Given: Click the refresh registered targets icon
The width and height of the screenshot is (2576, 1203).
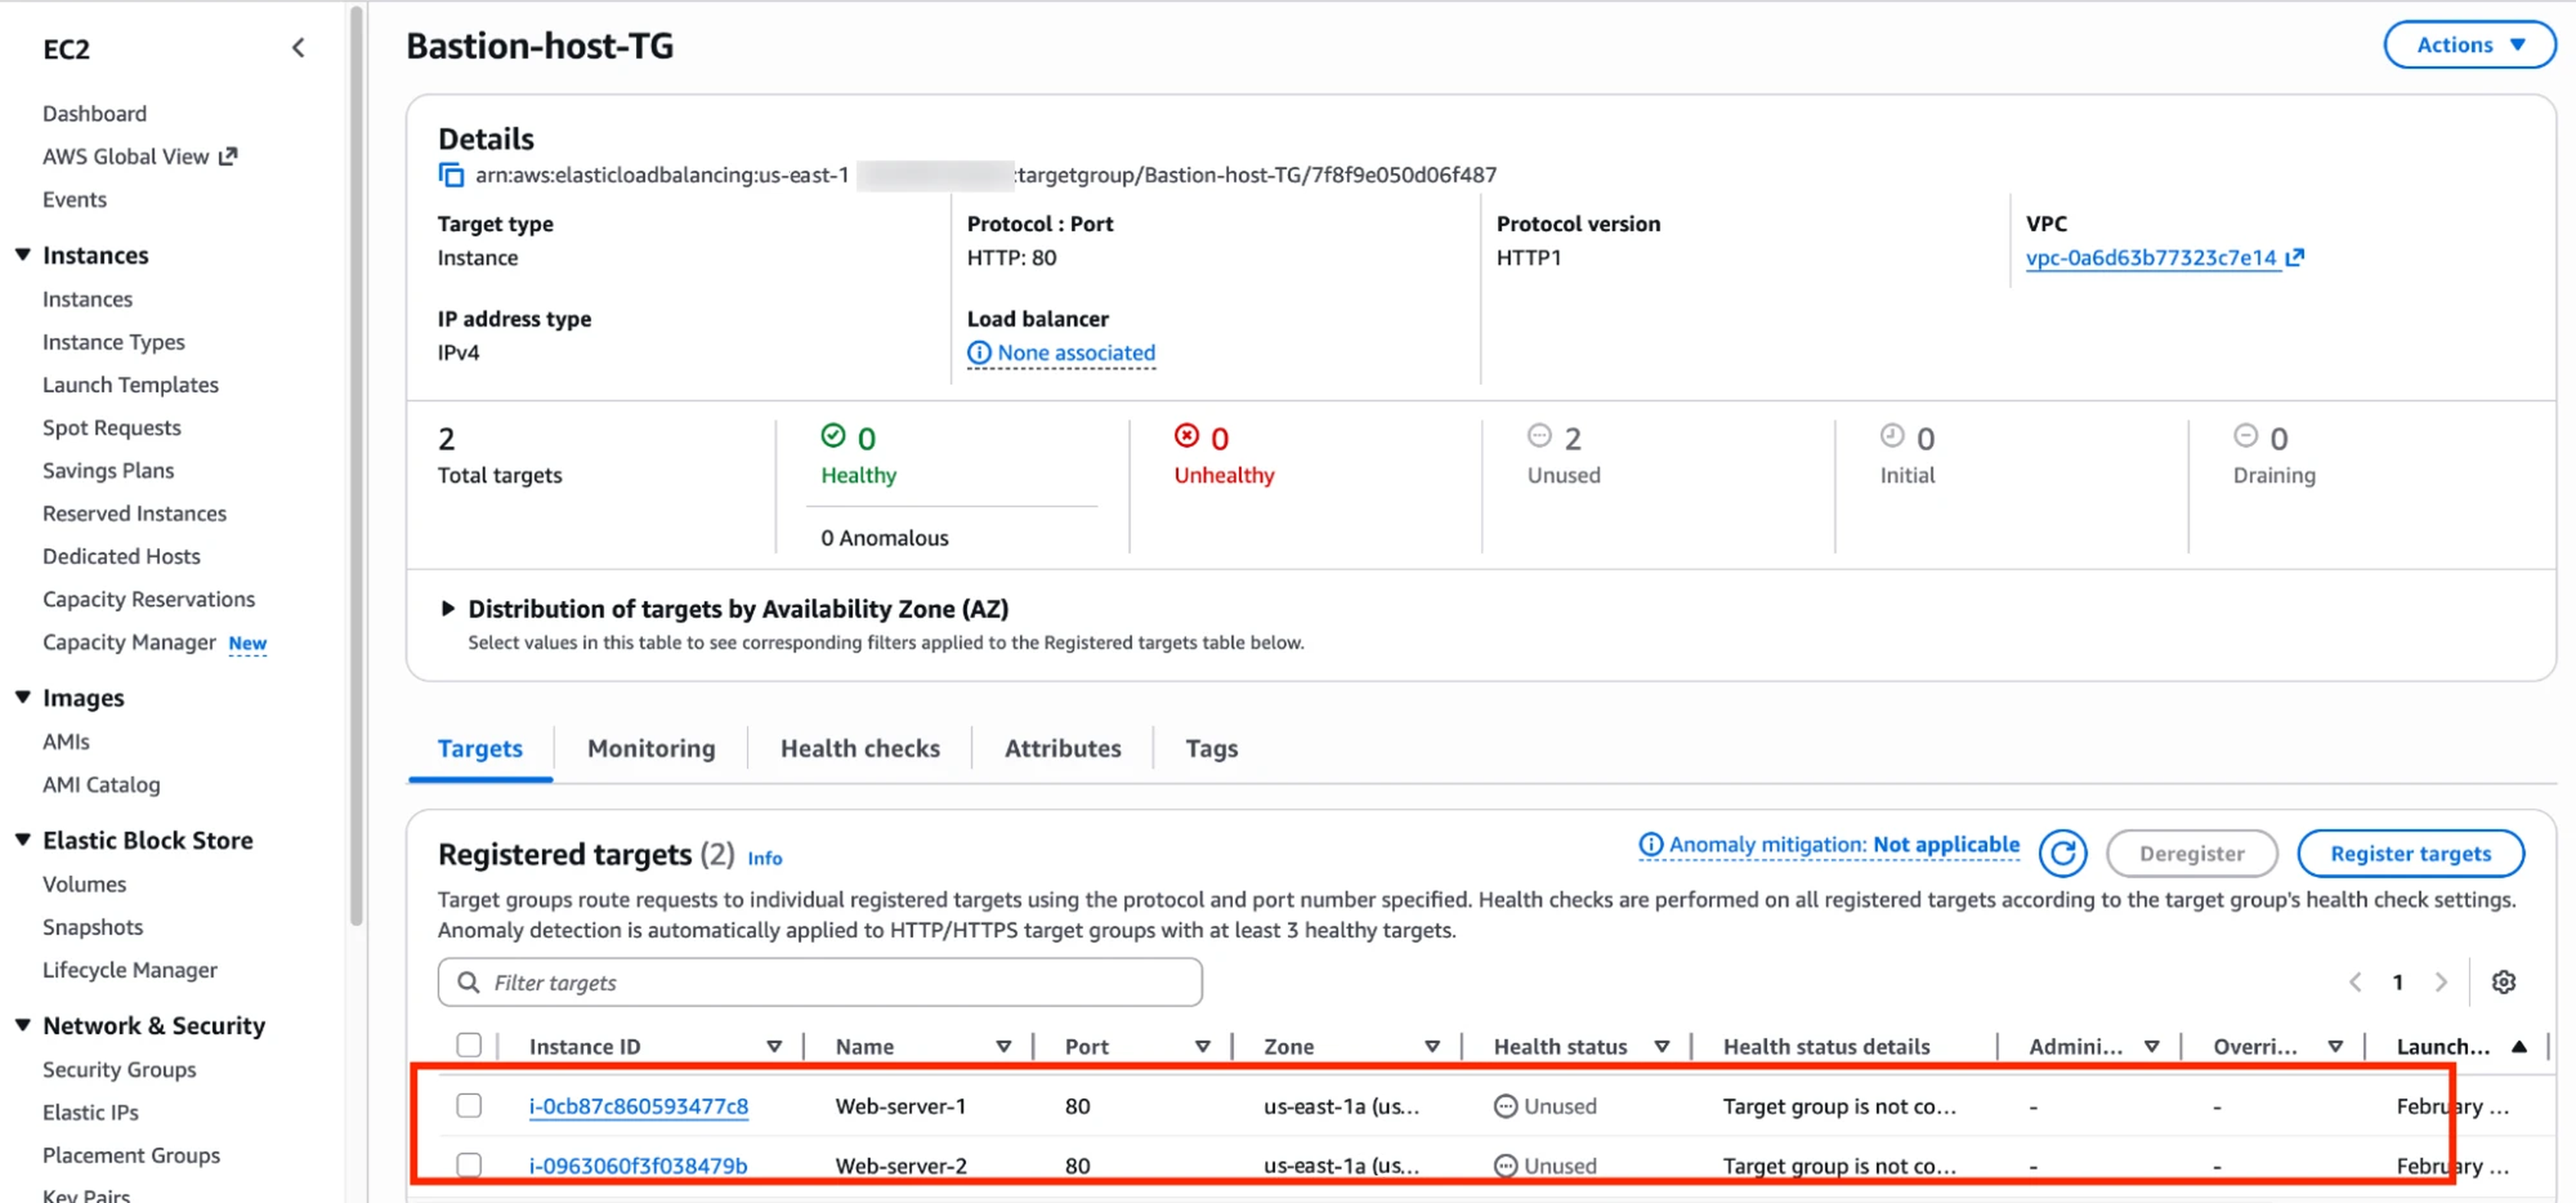Looking at the screenshot, I should (x=2062, y=853).
